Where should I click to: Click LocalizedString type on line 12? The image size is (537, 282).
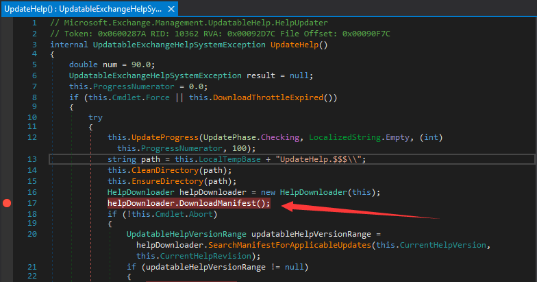(345, 137)
